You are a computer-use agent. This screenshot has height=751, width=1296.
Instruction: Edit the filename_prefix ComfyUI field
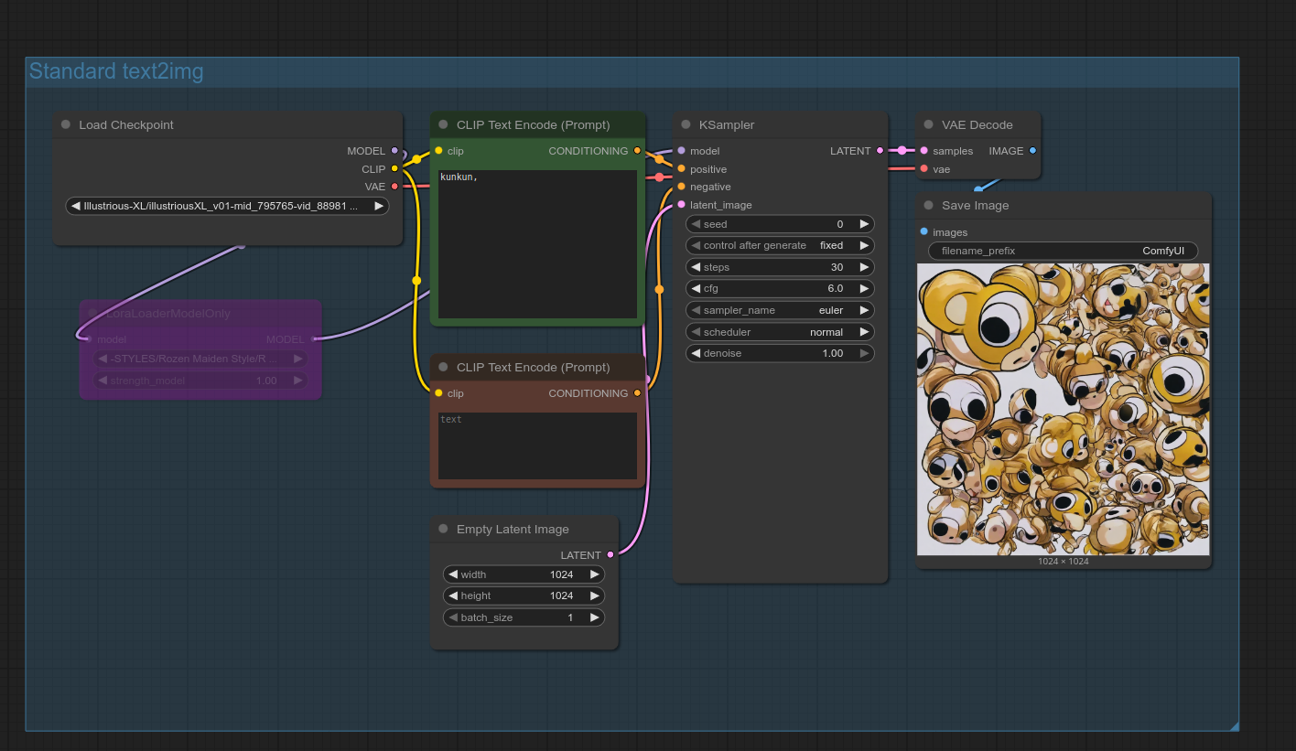pyautogui.click(x=1063, y=251)
